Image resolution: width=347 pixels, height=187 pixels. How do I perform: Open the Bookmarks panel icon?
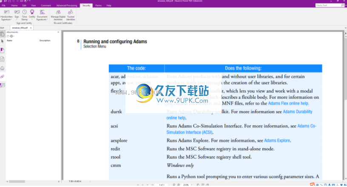tap(3, 50)
